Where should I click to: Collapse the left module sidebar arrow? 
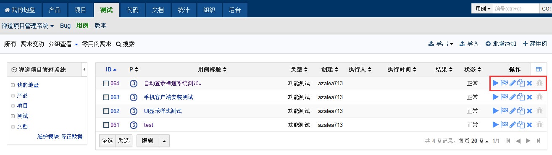tap(84, 69)
